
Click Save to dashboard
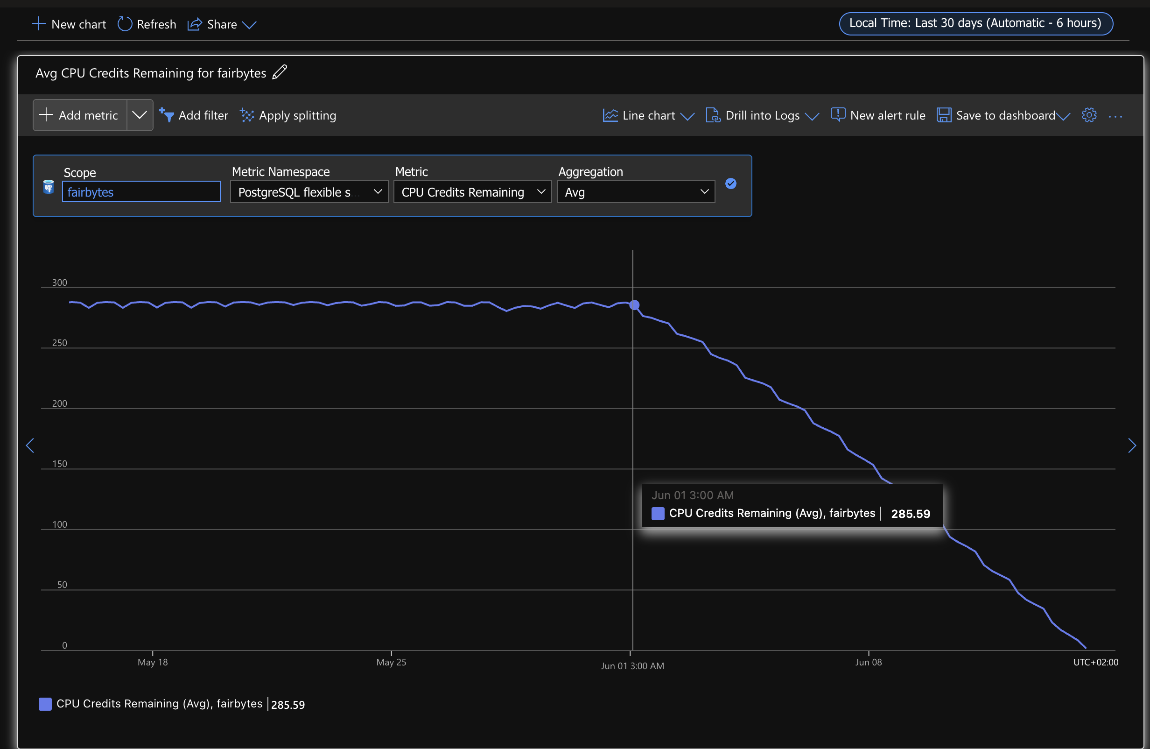pyautogui.click(x=1003, y=115)
